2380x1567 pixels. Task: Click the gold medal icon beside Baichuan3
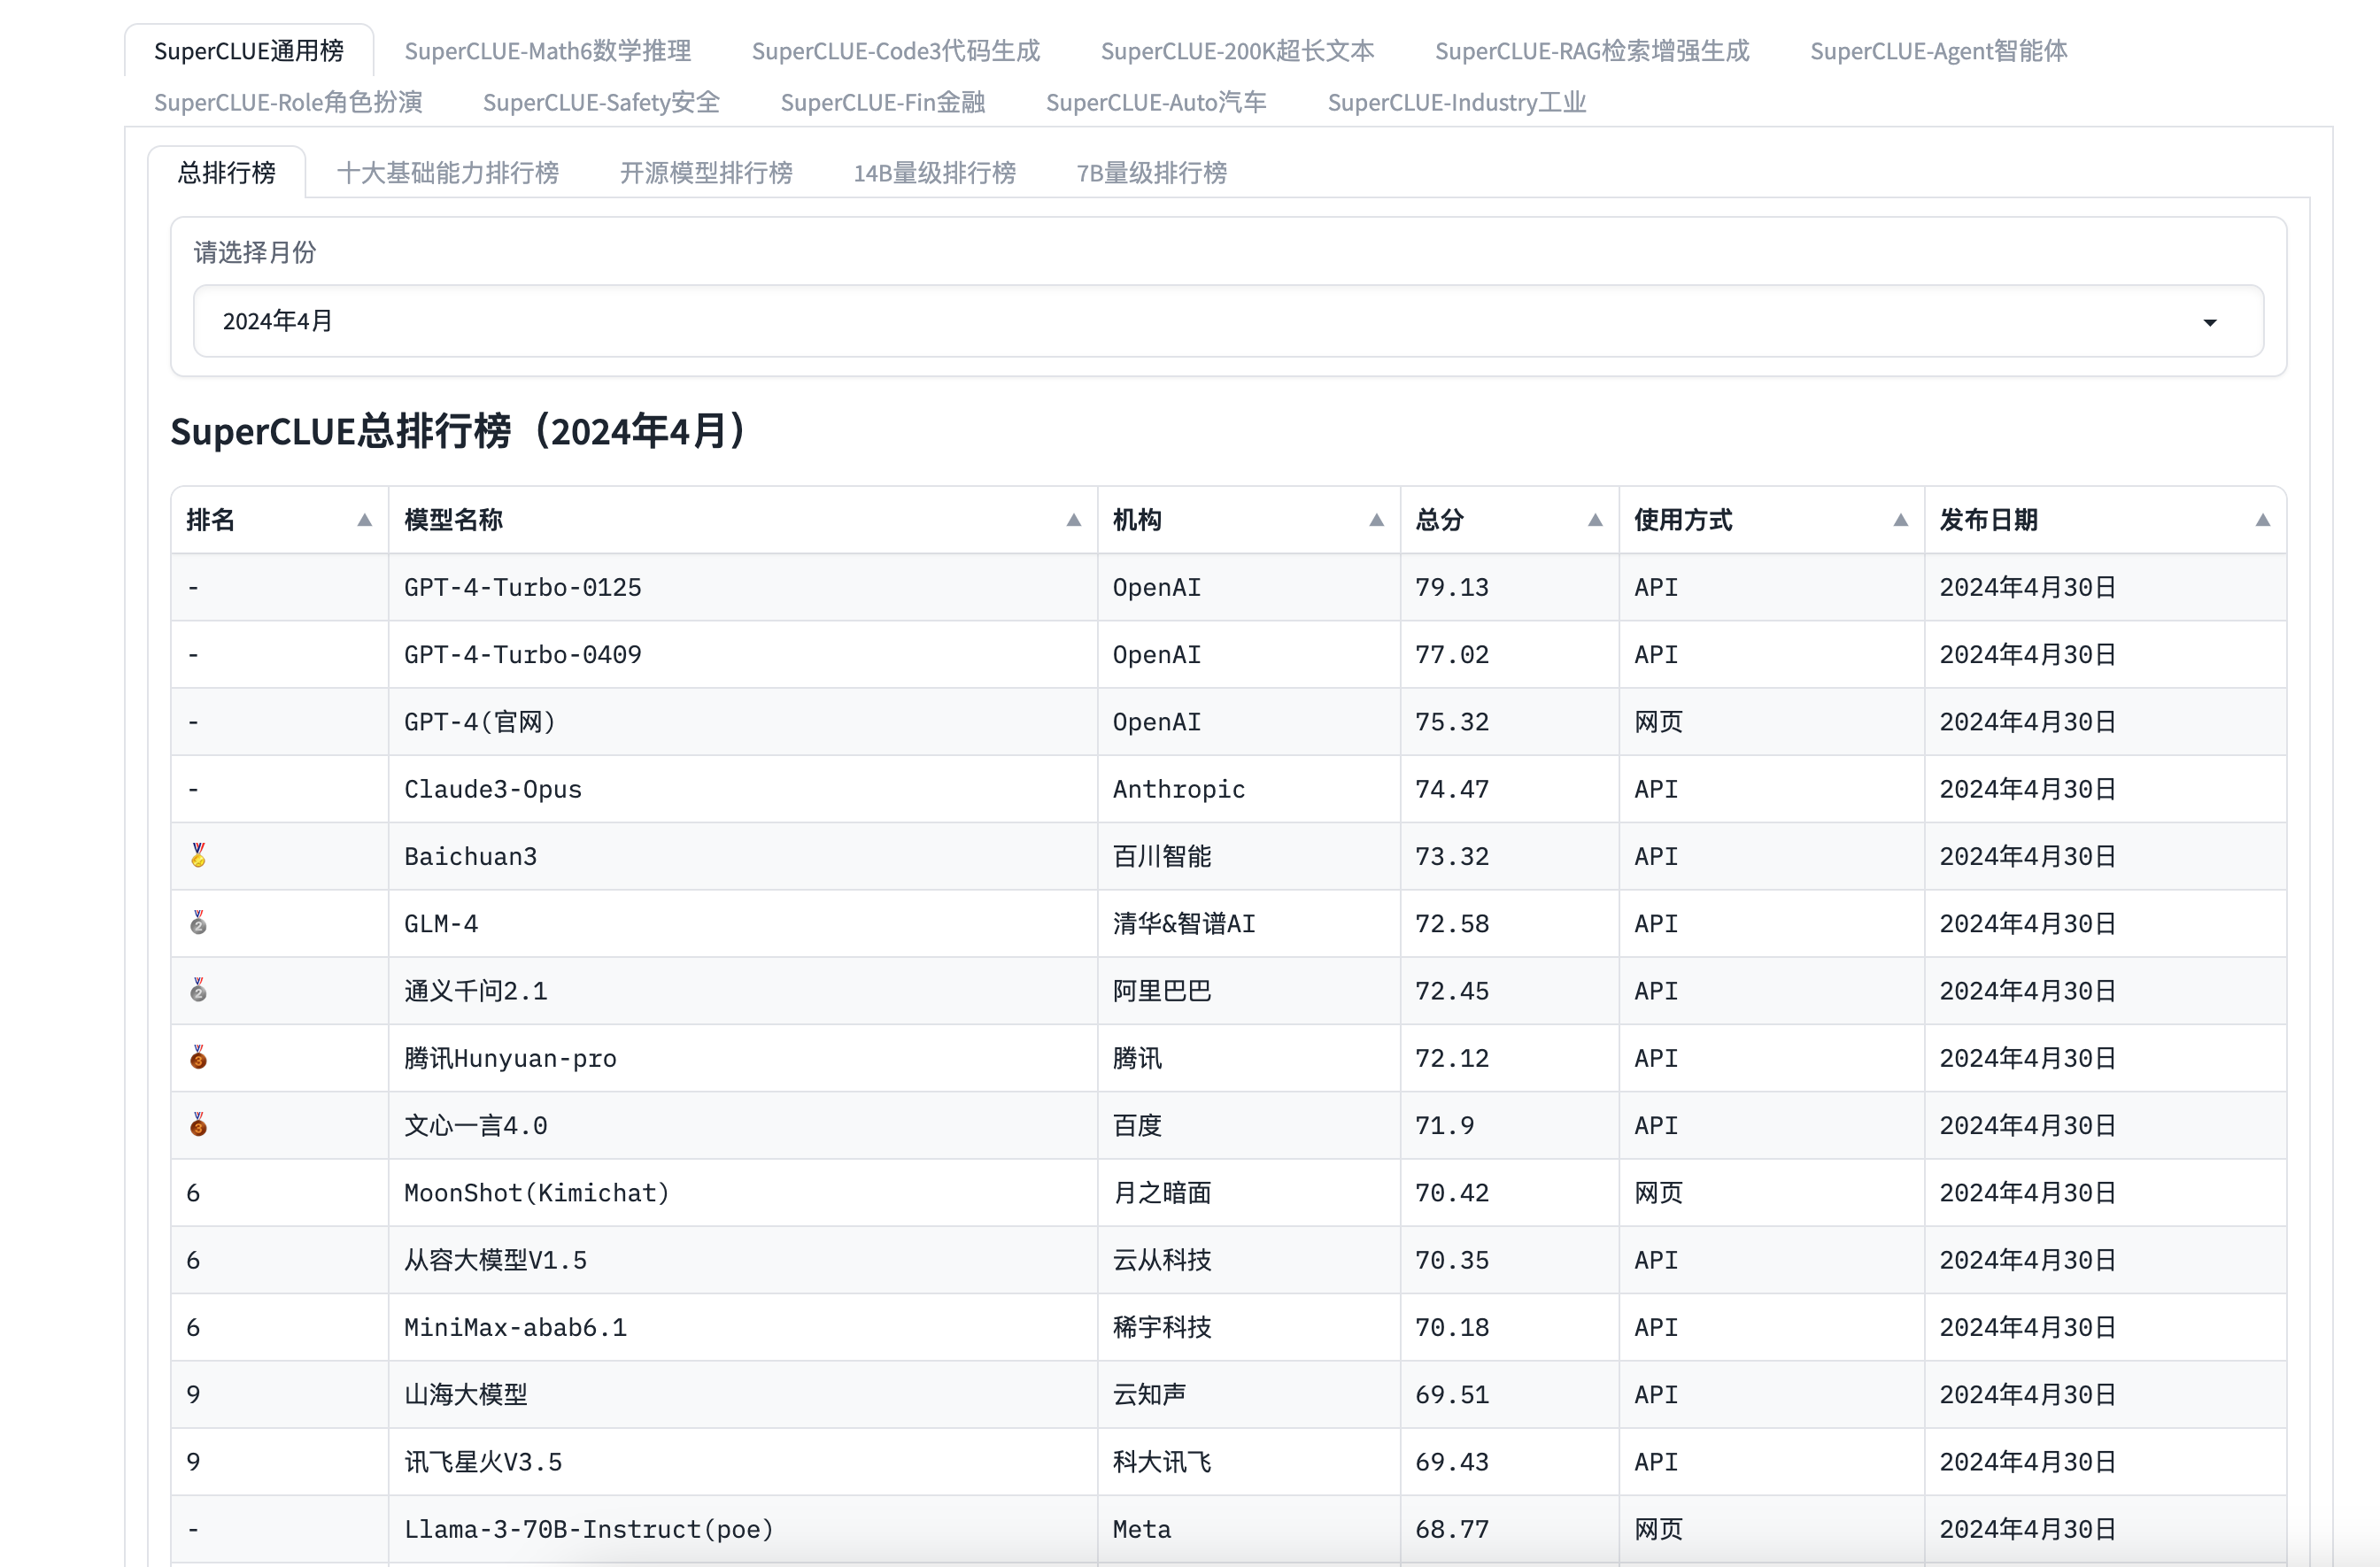(x=198, y=855)
